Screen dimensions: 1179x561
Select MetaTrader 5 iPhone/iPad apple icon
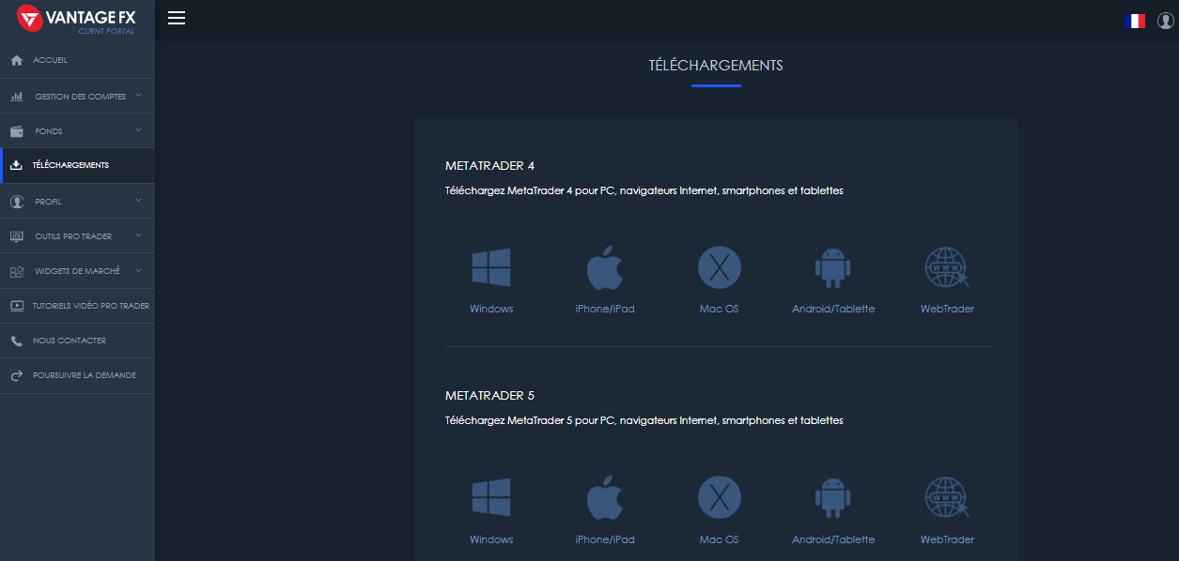pos(605,497)
